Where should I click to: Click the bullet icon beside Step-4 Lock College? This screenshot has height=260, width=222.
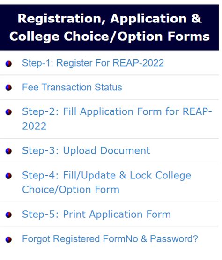coord(8,176)
